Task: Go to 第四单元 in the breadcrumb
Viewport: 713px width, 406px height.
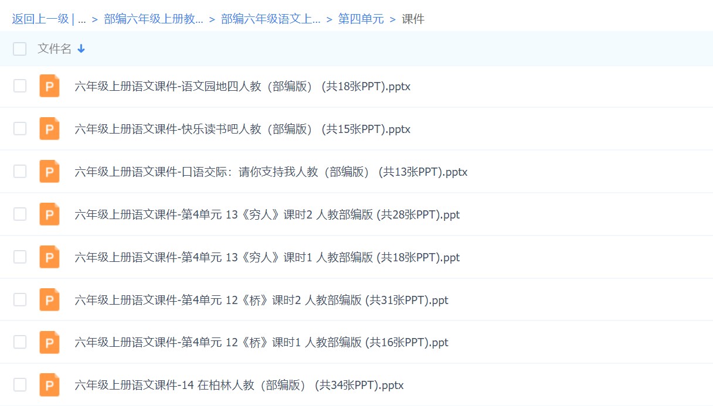Action: [x=361, y=19]
